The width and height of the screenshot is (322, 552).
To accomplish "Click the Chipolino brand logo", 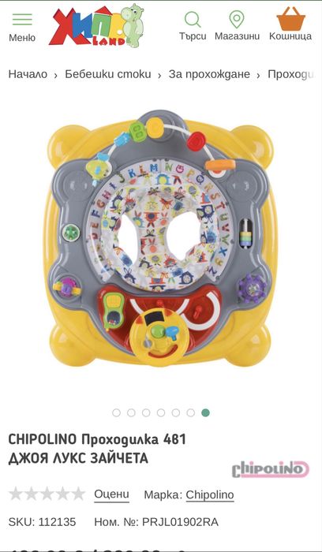I will pos(270,469).
